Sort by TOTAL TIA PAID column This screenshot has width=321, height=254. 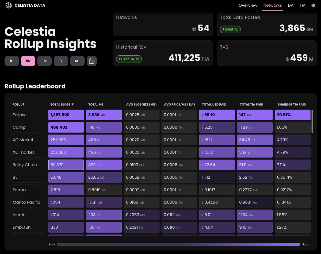252,105
